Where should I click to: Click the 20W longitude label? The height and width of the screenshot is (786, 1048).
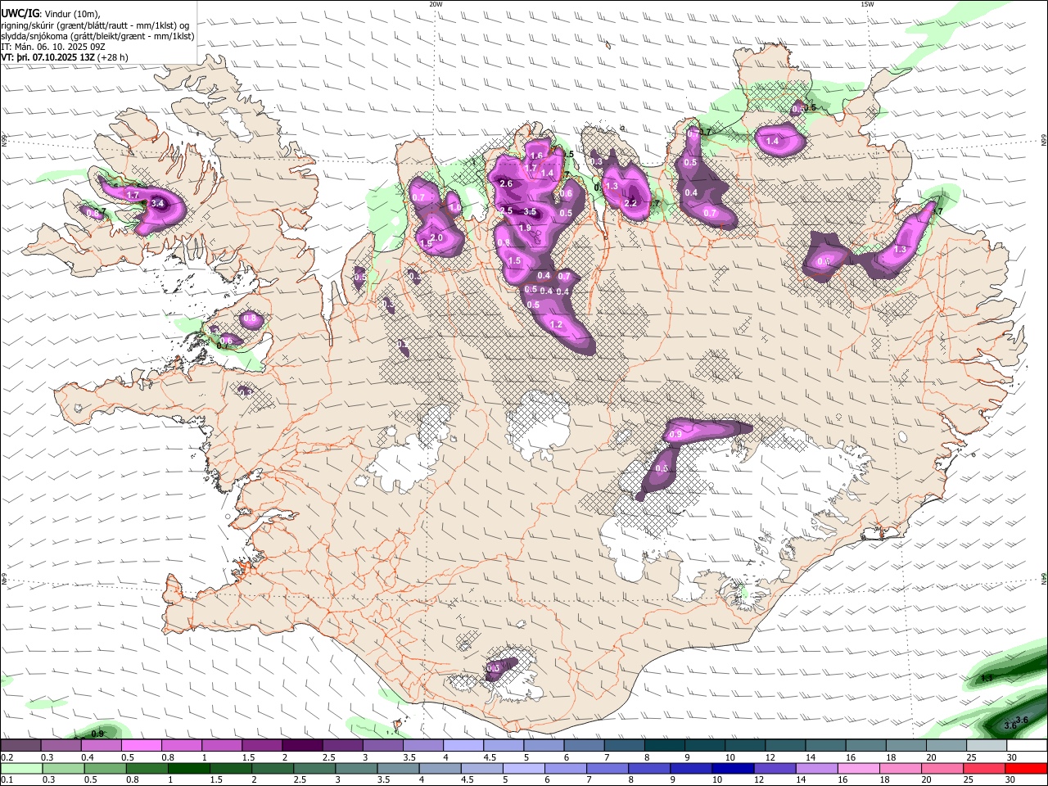click(x=436, y=4)
